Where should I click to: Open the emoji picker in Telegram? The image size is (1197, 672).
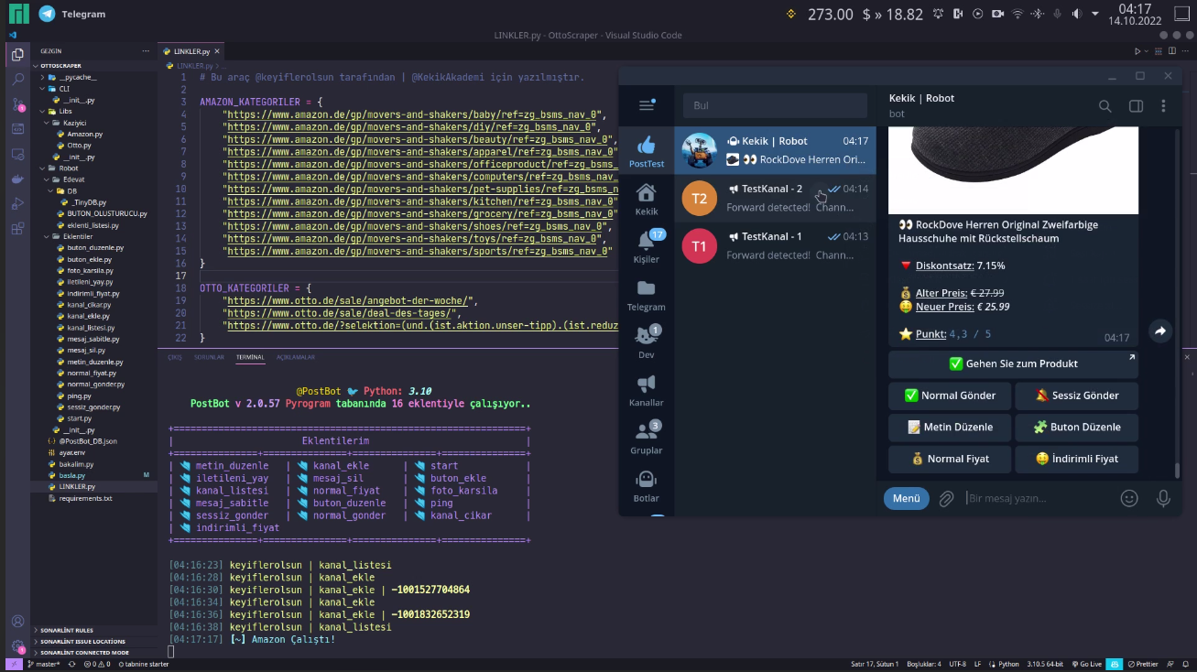point(1129,498)
